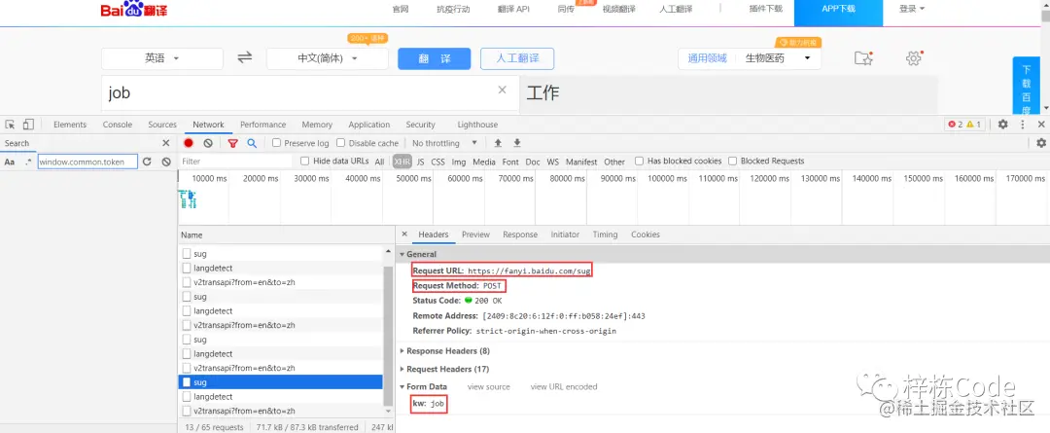
Task: Enable Preserve log checkbox
Action: pos(276,143)
